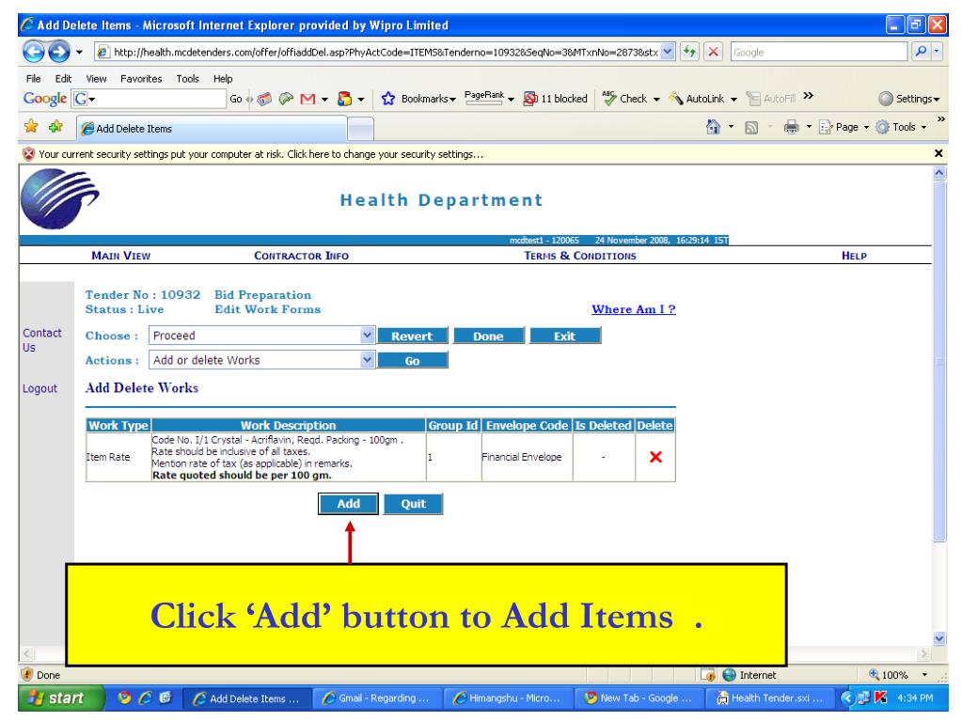Click the Contact Us link
This screenshot has width=962, height=721.
[41, 339]
